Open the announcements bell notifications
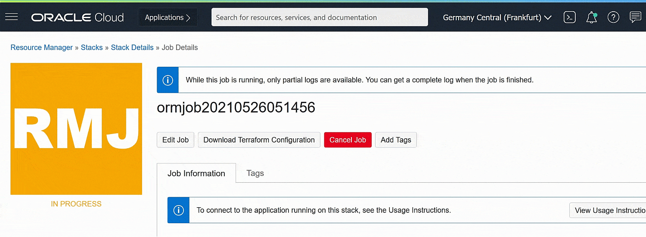Viewport: 646px width, 237px height. [592, 17]
